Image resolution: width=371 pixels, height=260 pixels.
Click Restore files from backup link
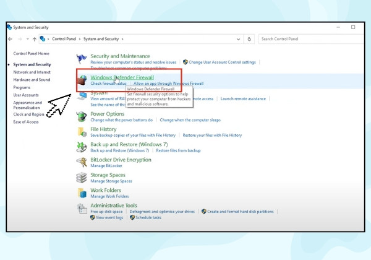178,150
